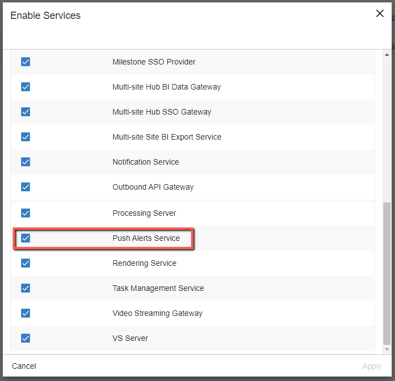Viewport: 395px width, 381px height.
Task: Select the Rendering Service row label
Action: point(144,263)
